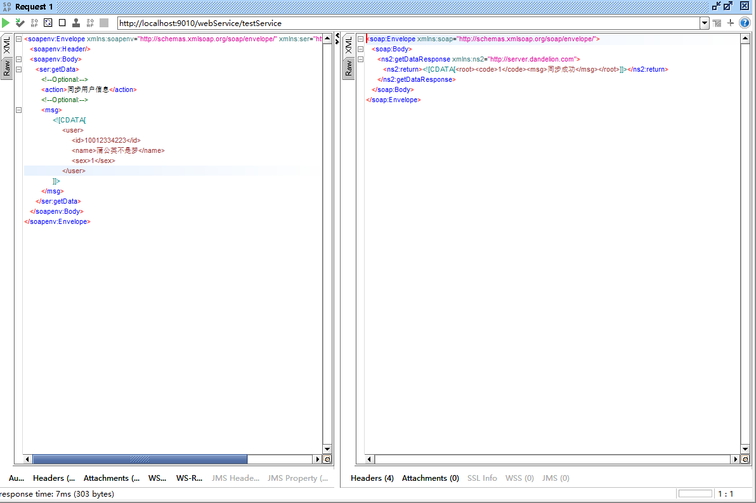
Task: Open the endpoint URL dropdown arrow
Action: (705, 23)
